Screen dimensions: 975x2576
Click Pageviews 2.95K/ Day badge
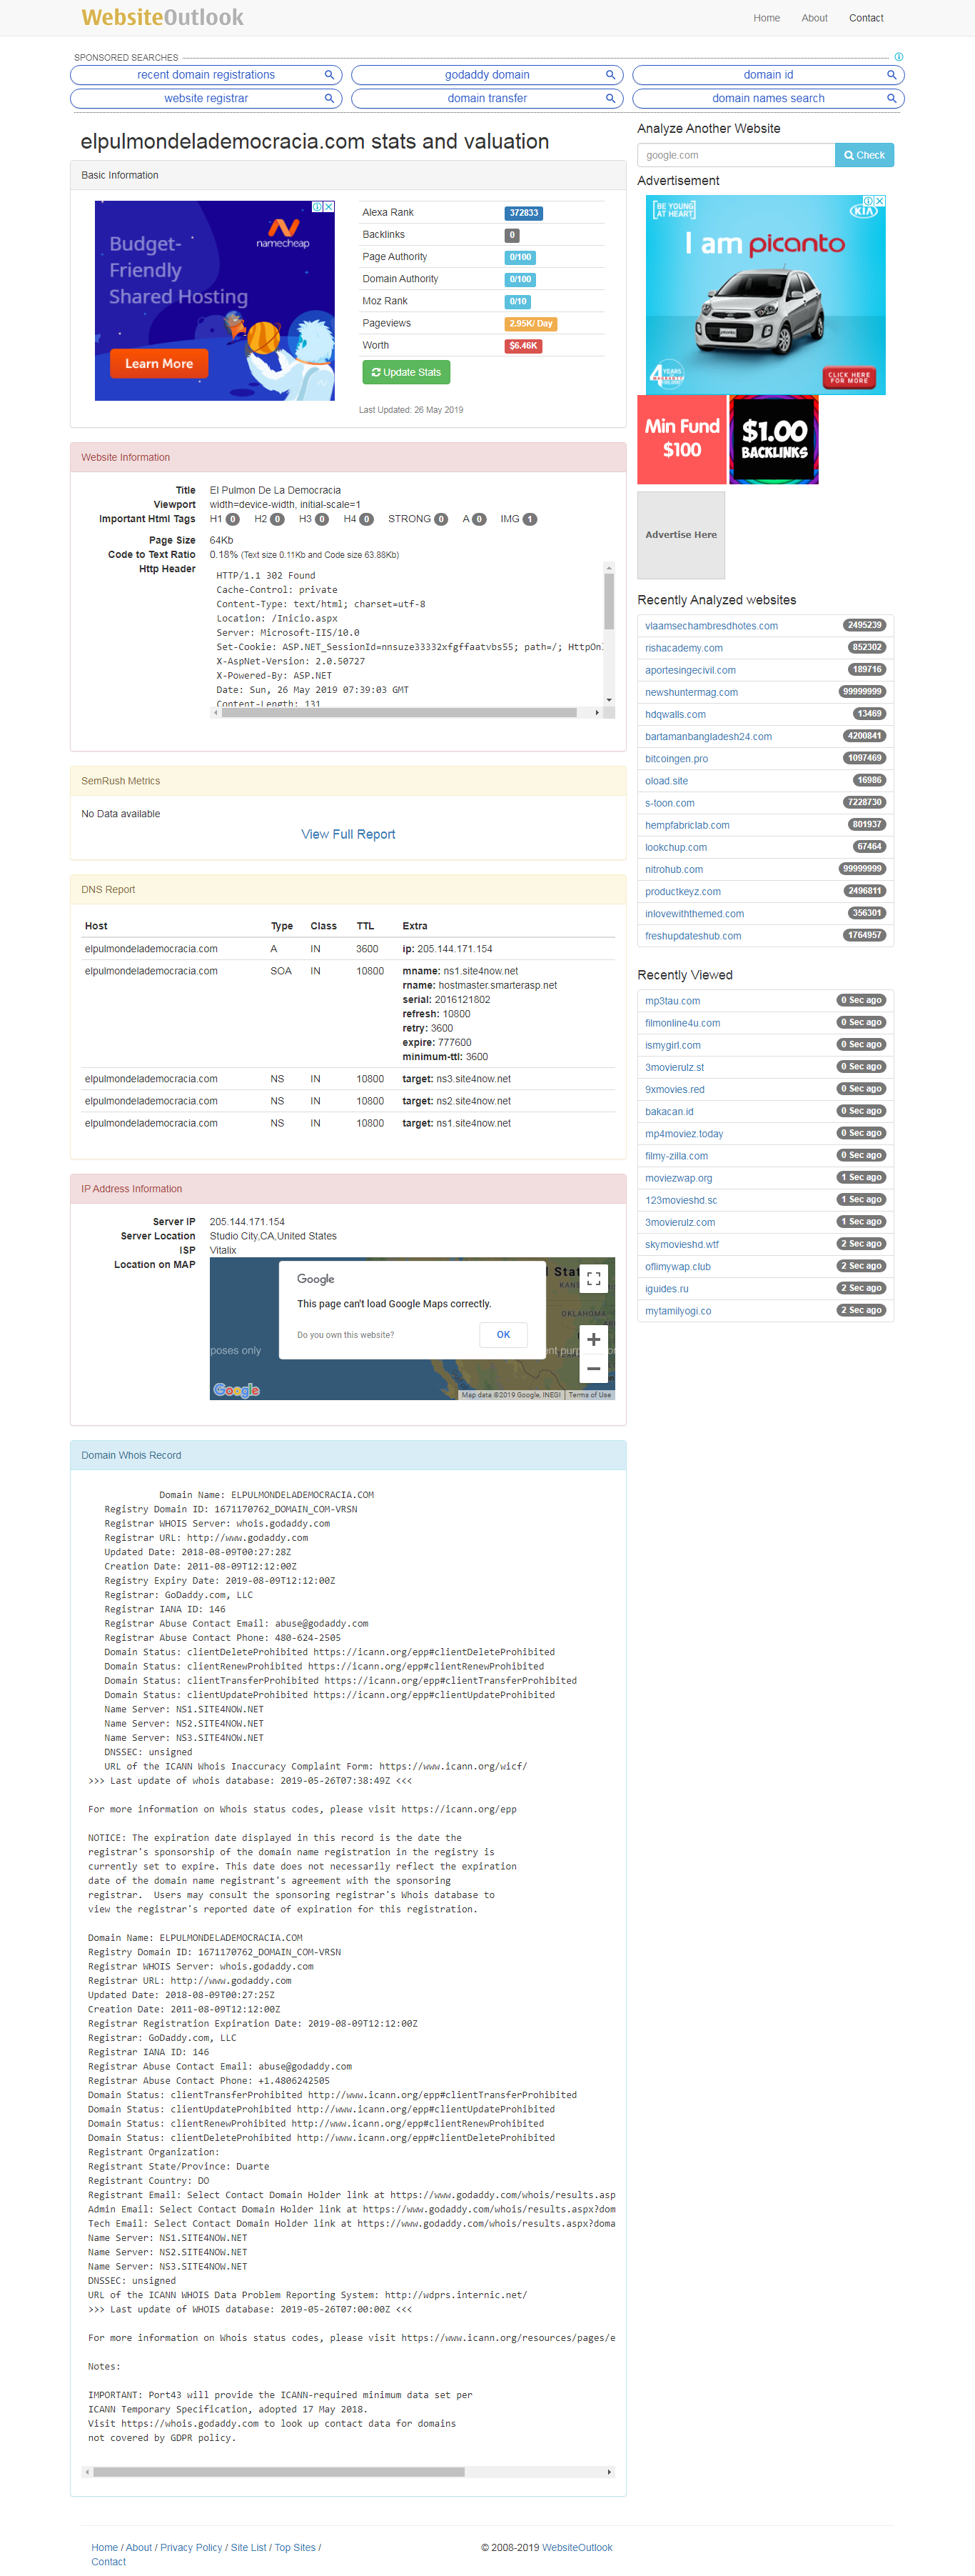(x=530, y=324)
